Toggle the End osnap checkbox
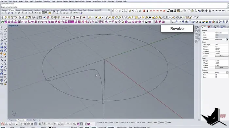The width and height of the screenshot is (229, 128). [x=98, y=122]
